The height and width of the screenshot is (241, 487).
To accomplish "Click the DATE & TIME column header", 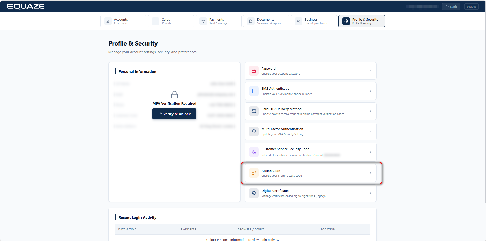I will [x=127, y=229].
